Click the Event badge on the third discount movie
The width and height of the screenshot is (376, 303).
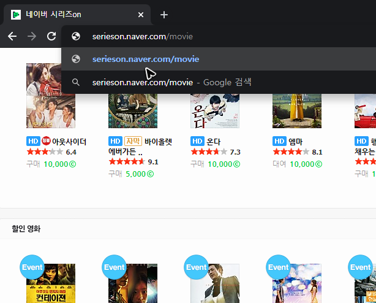[196, 267]
